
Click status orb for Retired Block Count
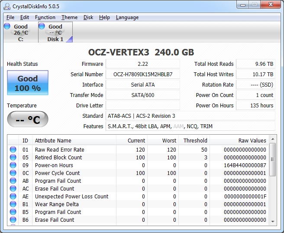pos(13,157)
